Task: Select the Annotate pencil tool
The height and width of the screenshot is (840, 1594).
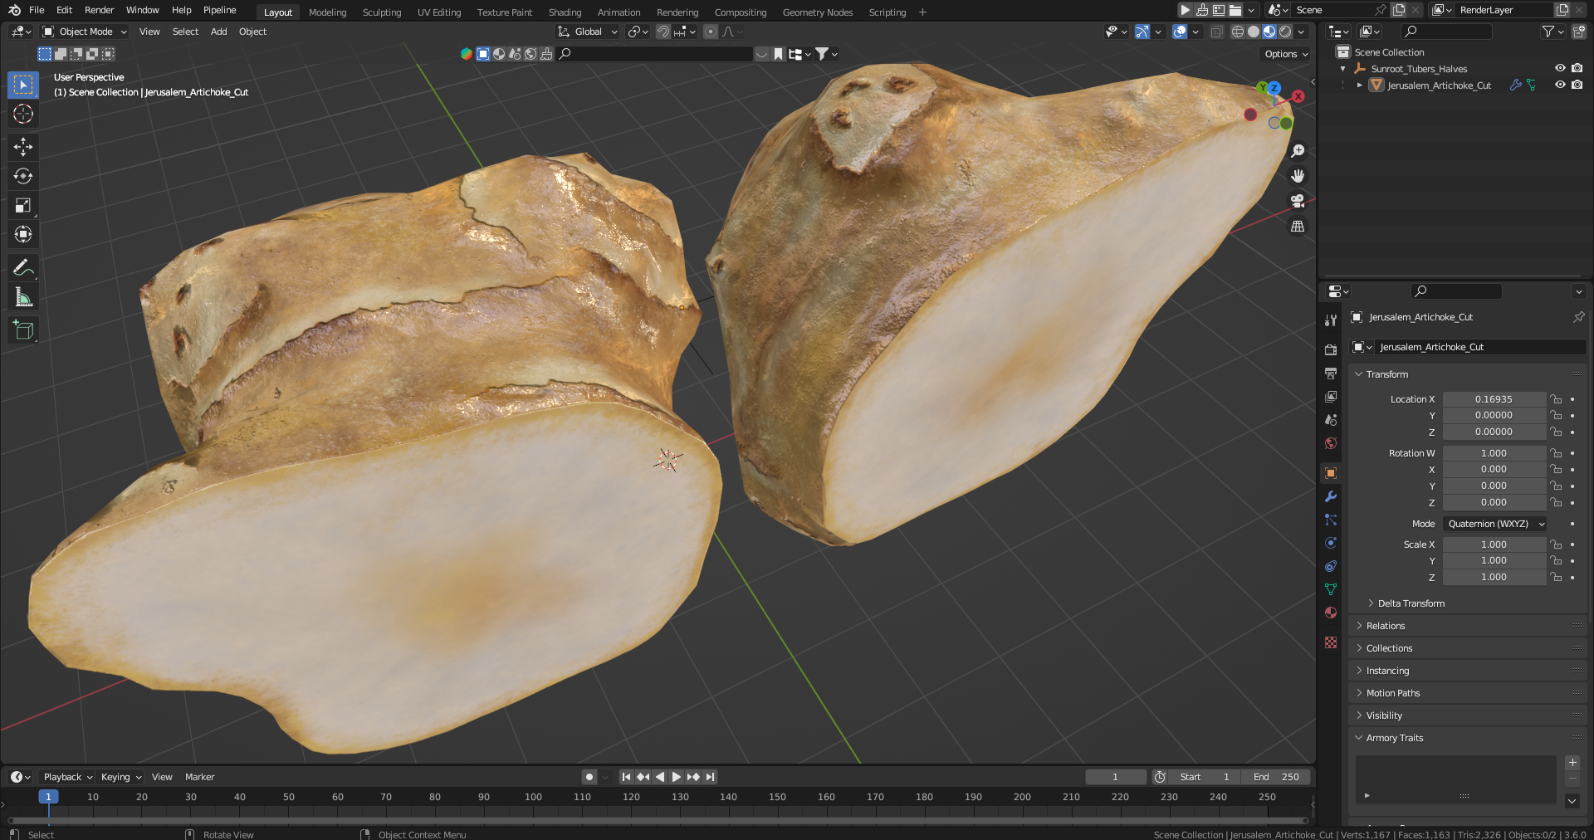Action: tap(23, 267)
